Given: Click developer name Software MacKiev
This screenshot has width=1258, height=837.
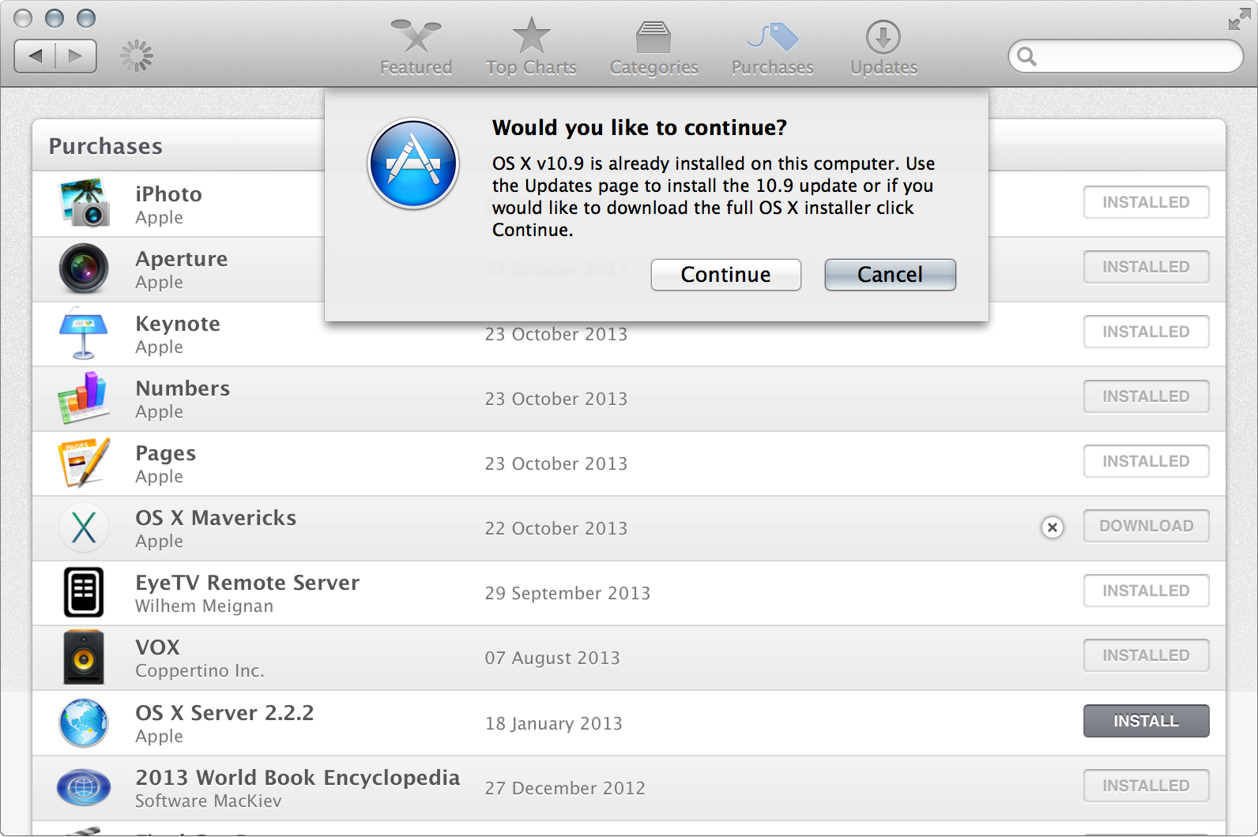Looking at the screenshot, I should tap(208, 801).
